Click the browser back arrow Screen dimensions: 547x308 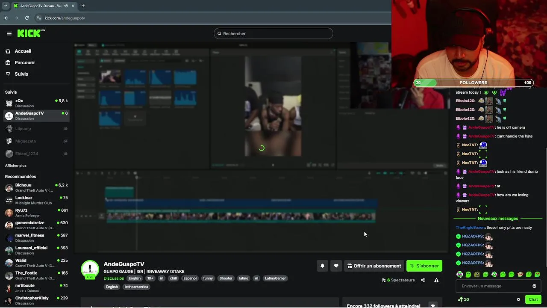tap(6, 18)
